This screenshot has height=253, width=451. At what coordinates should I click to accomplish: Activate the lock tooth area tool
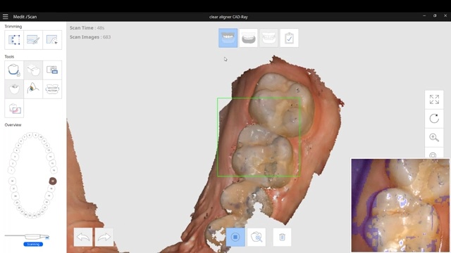pyautogui.click(x=14, y=70)
